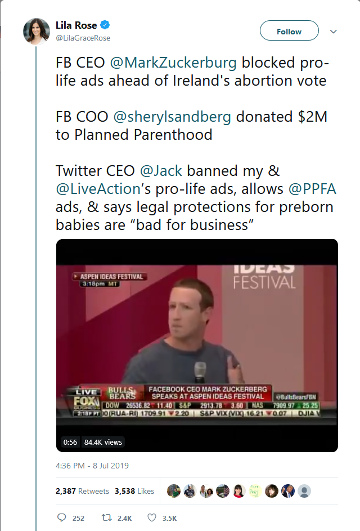This screenshot has height=531, width=360.
Task: Click the reply speech bubble icon
Action: (62, 518)
